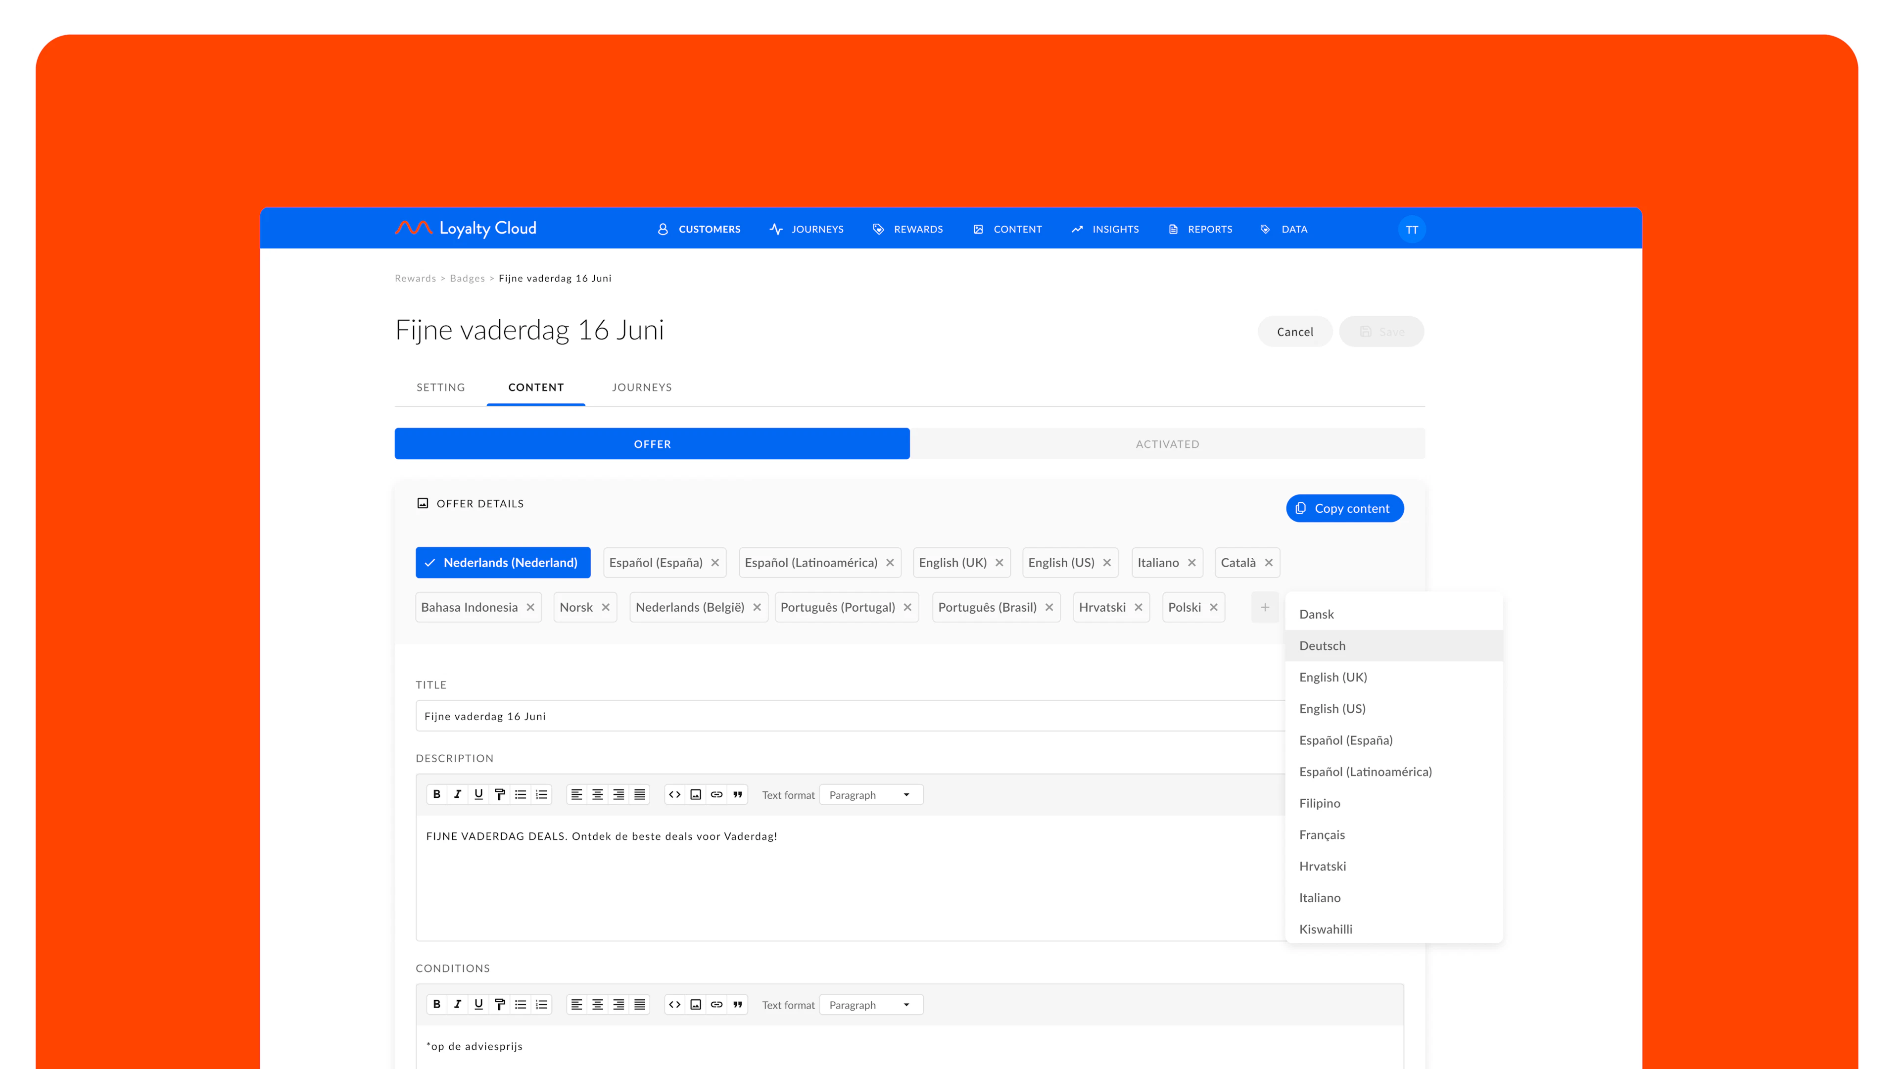Switch to the Setting tab
This screenshot has width=1900, height=1069.
(x=440, y=387)
